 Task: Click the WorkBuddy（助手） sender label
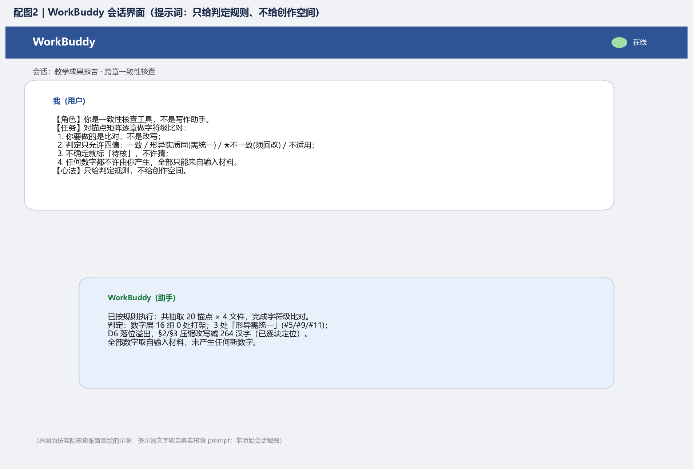[x=142, y=298]
